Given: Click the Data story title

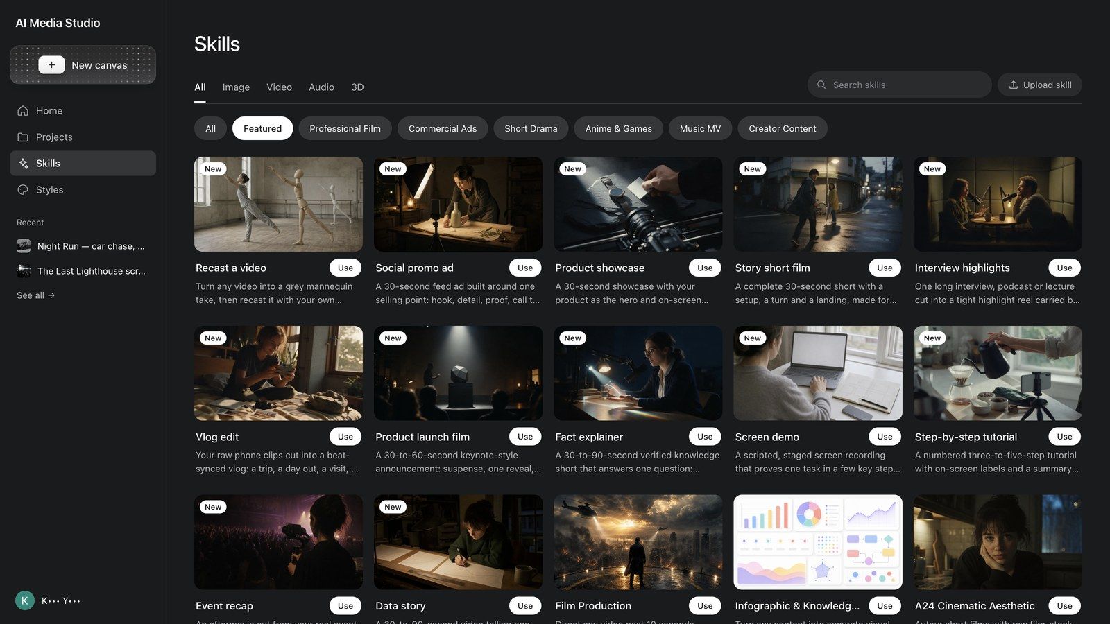Looking at the screenshot, I should pyautogui.click(x=400, y=606).
